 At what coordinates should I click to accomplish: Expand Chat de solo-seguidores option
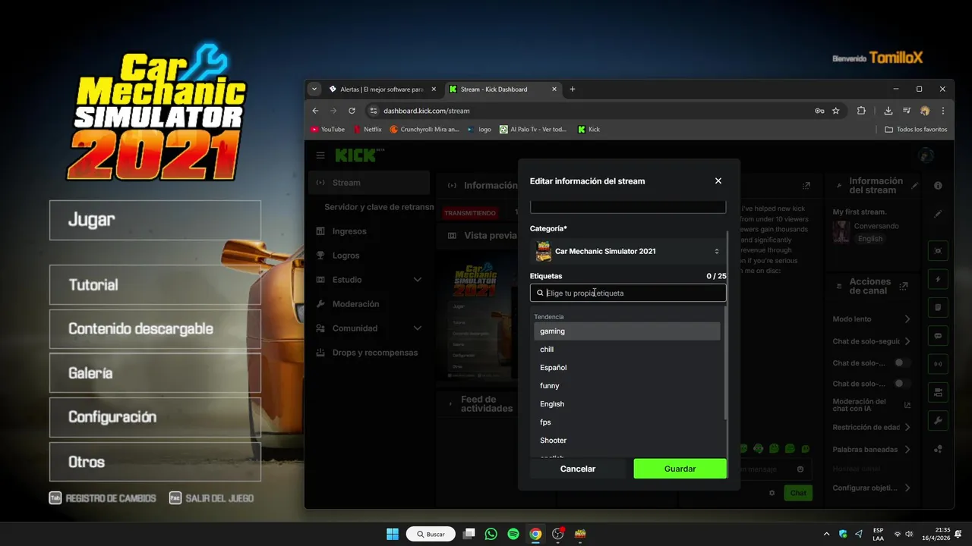(871, 341)
